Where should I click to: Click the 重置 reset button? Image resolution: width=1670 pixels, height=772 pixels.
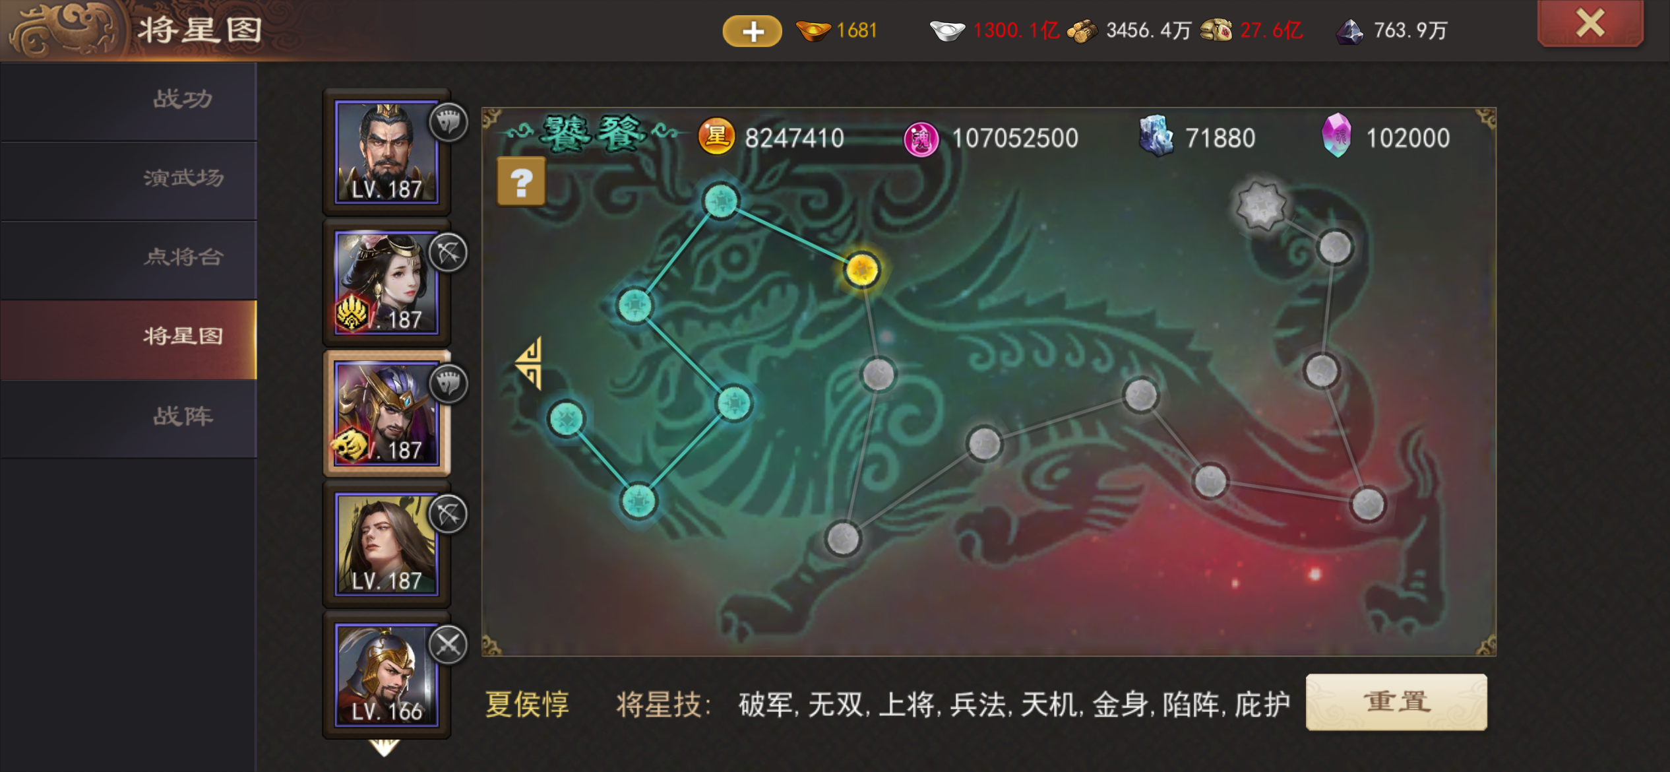[1396, 701]
